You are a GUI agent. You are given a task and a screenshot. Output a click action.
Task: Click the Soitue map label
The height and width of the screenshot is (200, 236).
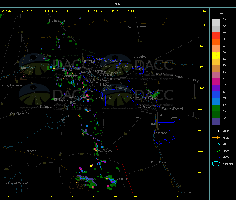point(139,117)
